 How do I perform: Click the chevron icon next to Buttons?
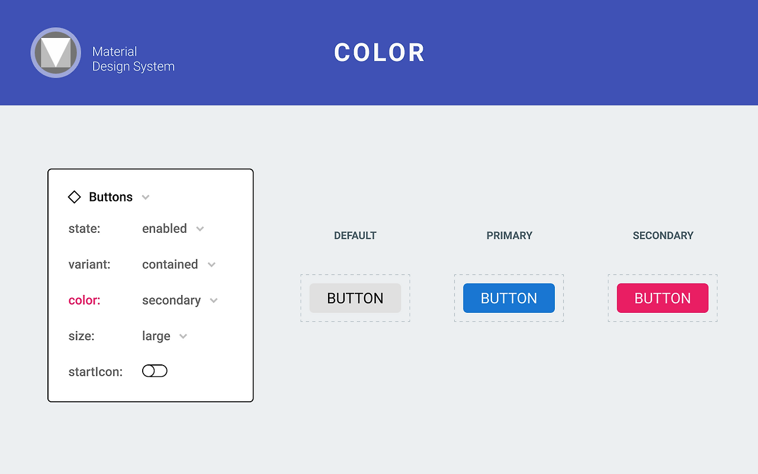tap(145, 197)
